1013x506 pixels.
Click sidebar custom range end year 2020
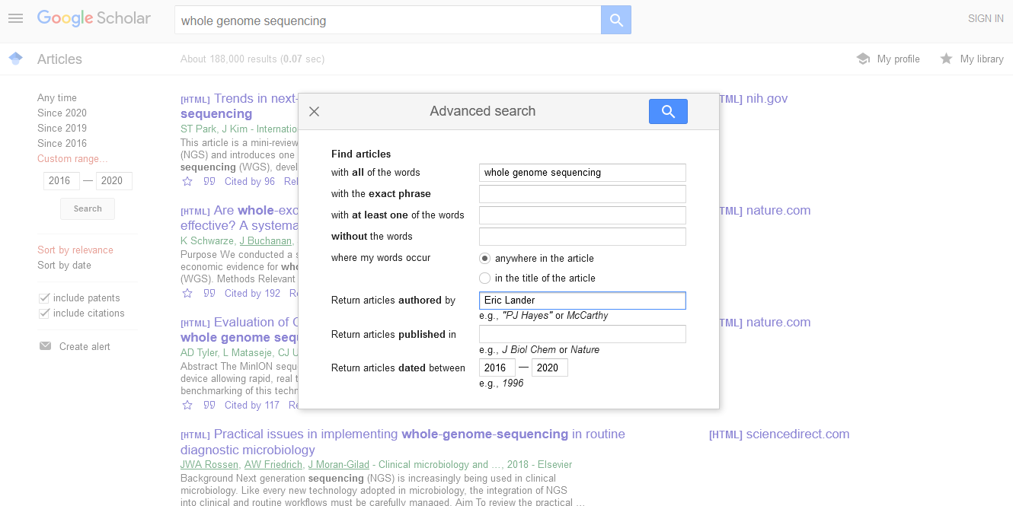pyautogui.click(x=114, y=181)
